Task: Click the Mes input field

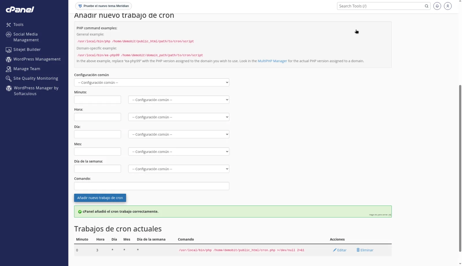Action: tap(98, 151)
